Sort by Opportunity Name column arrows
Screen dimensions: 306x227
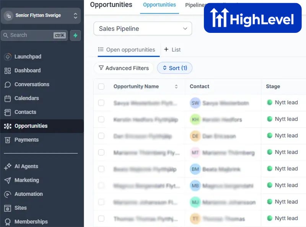(x=176, y=86)
